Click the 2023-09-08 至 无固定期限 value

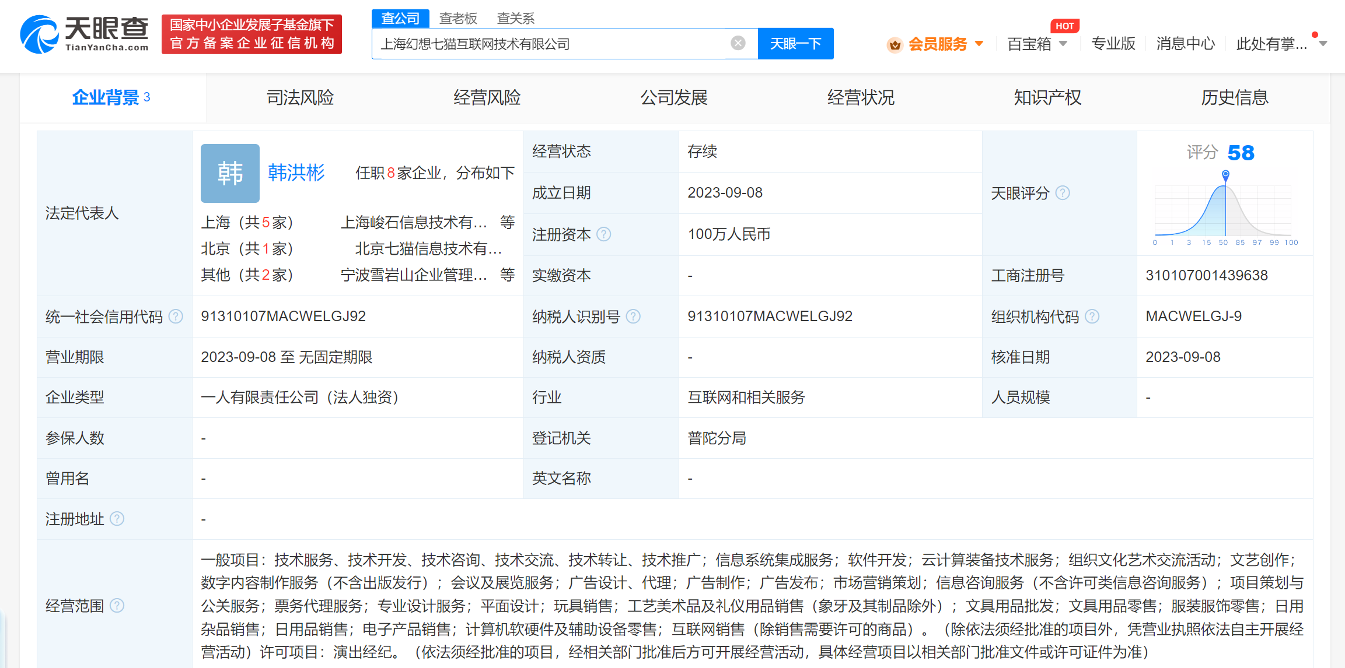(287, 357)
